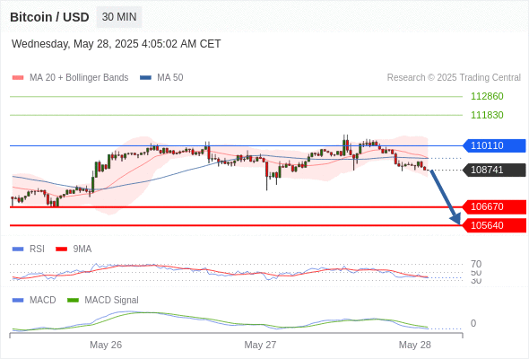
Task: Click the 30 MIN timeframe badge
Action: 119,17
